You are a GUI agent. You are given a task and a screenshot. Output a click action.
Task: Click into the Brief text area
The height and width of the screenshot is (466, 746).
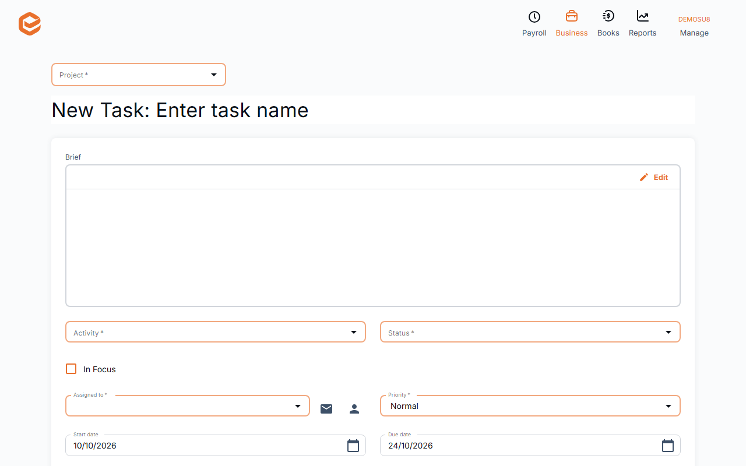(x=373, y=248)
